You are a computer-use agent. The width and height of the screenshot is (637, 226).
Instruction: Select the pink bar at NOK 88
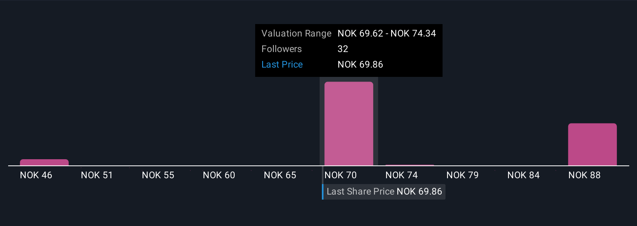coord(592,144)
